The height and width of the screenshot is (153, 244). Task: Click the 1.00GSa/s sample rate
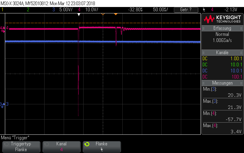click(222, 40)
